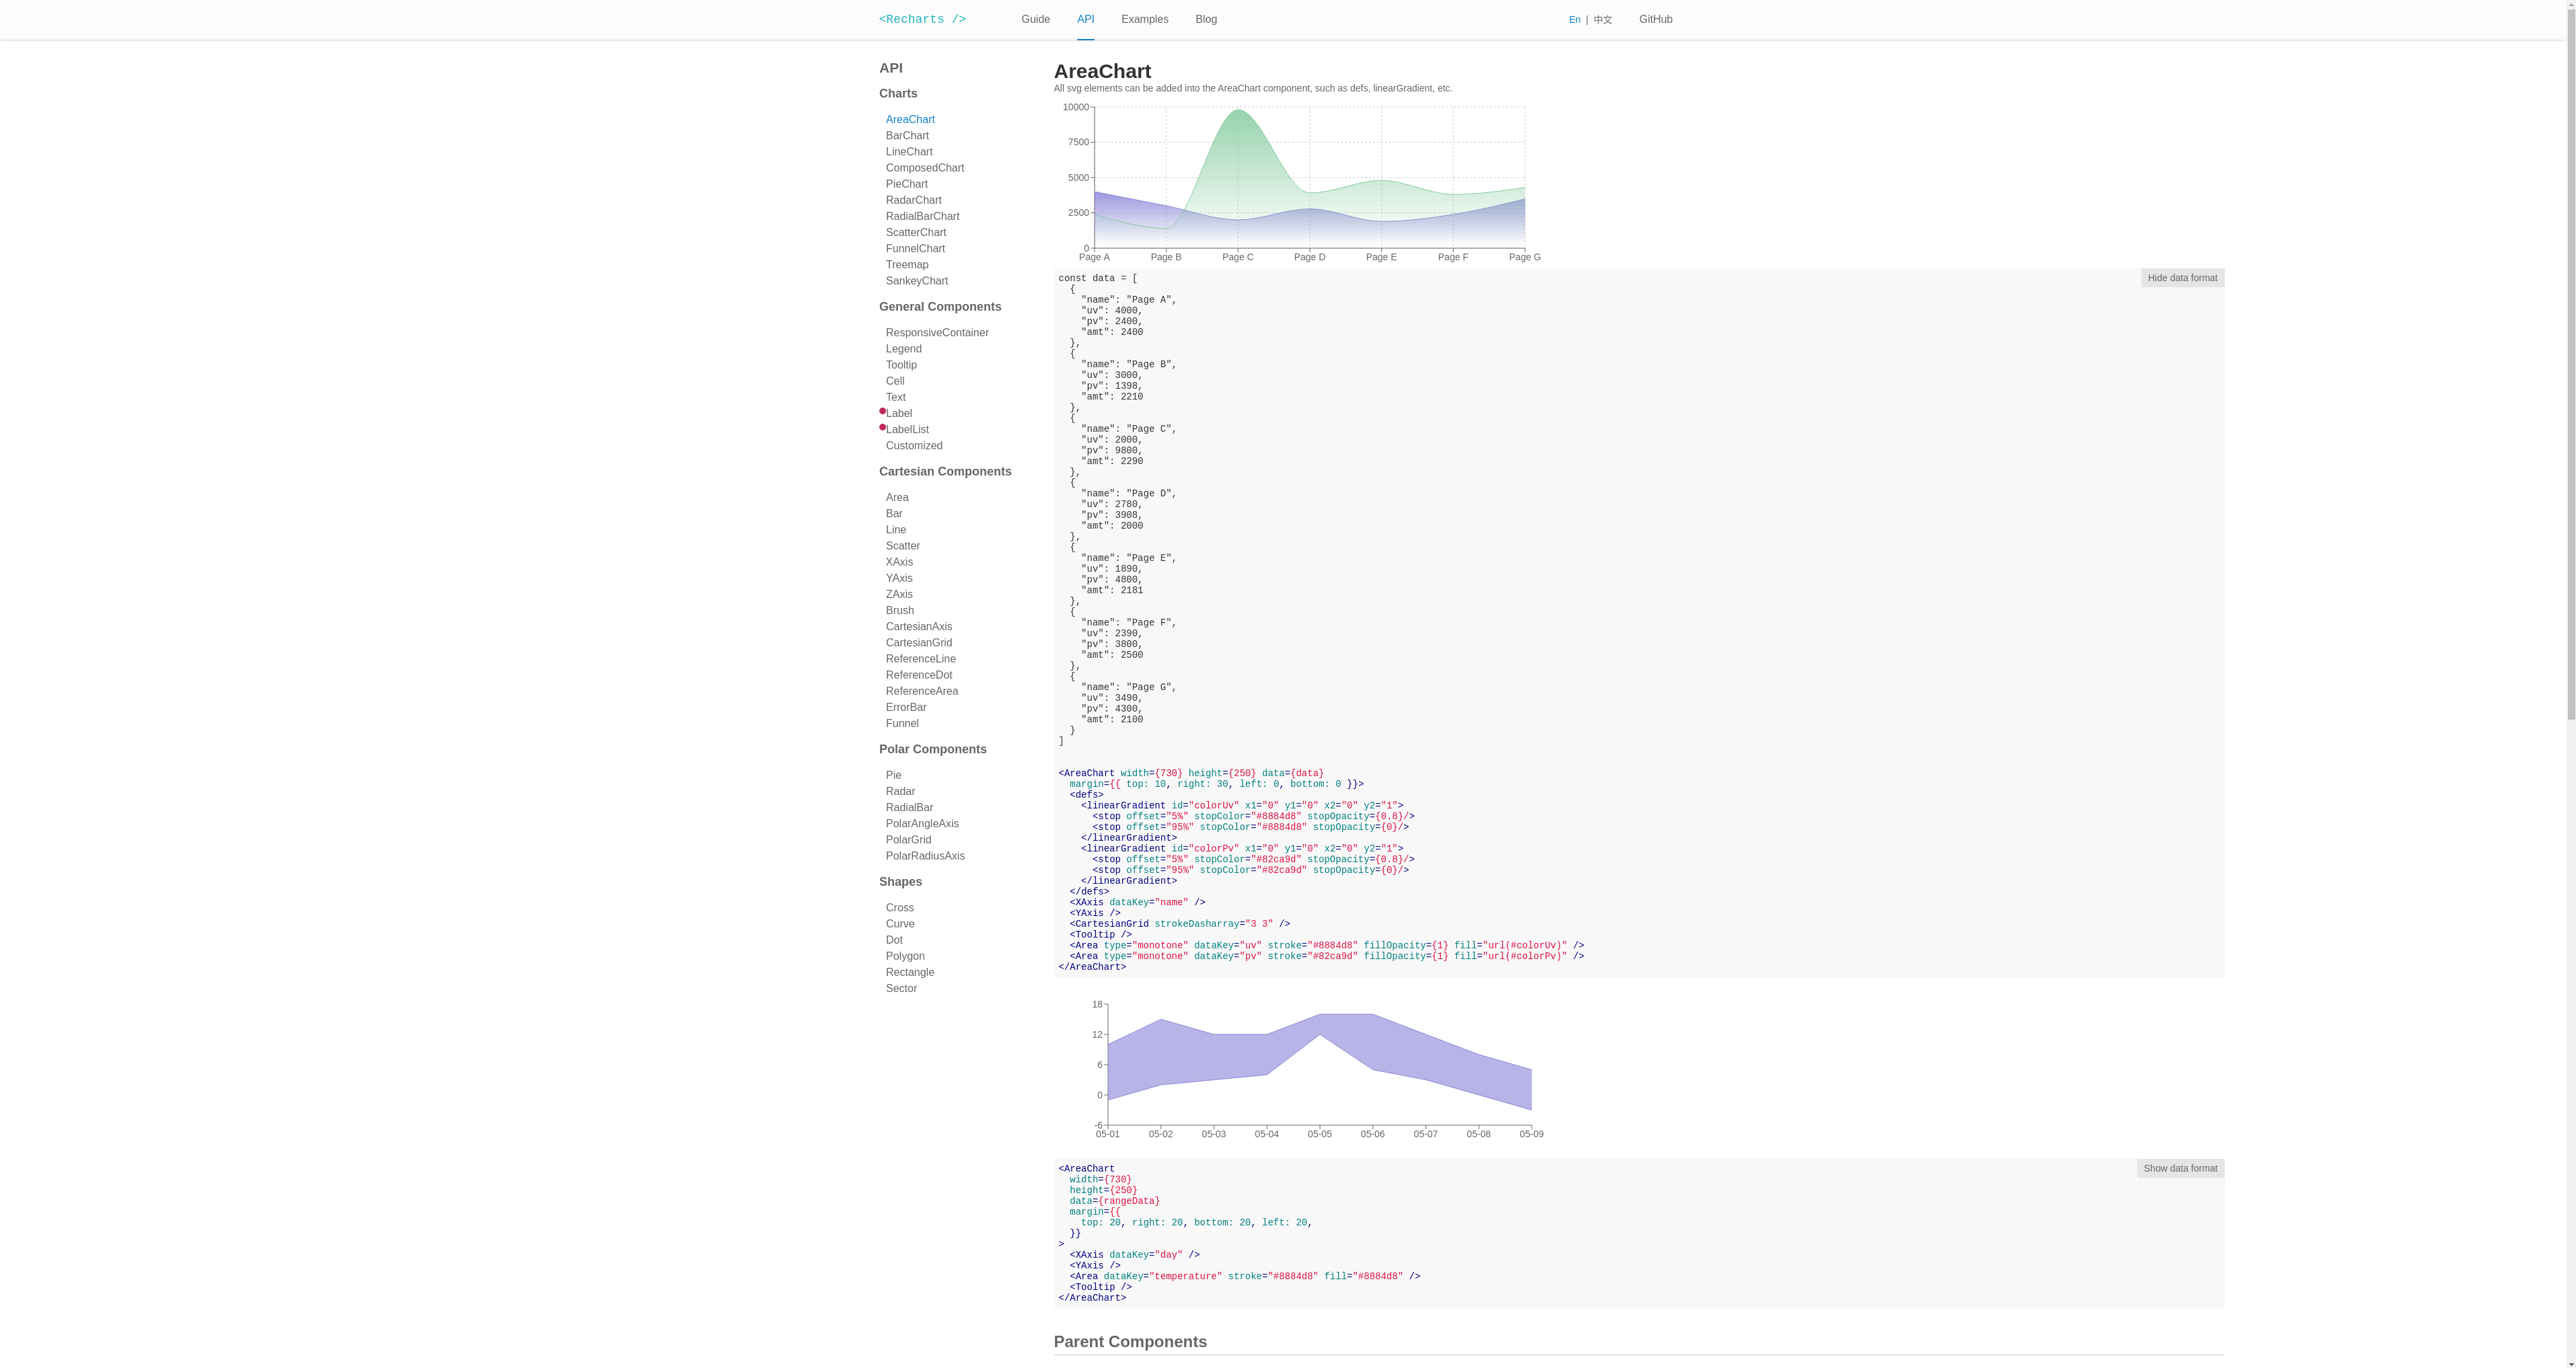
Task: Open the Blog page
Action: point(1205,19)
